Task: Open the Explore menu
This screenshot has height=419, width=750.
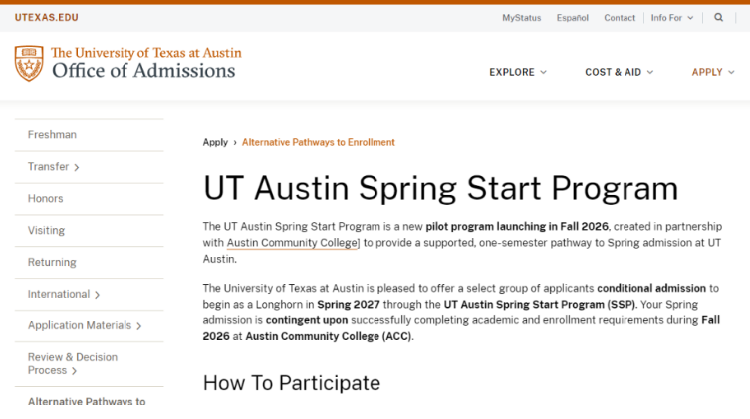Action: (518, 72)
